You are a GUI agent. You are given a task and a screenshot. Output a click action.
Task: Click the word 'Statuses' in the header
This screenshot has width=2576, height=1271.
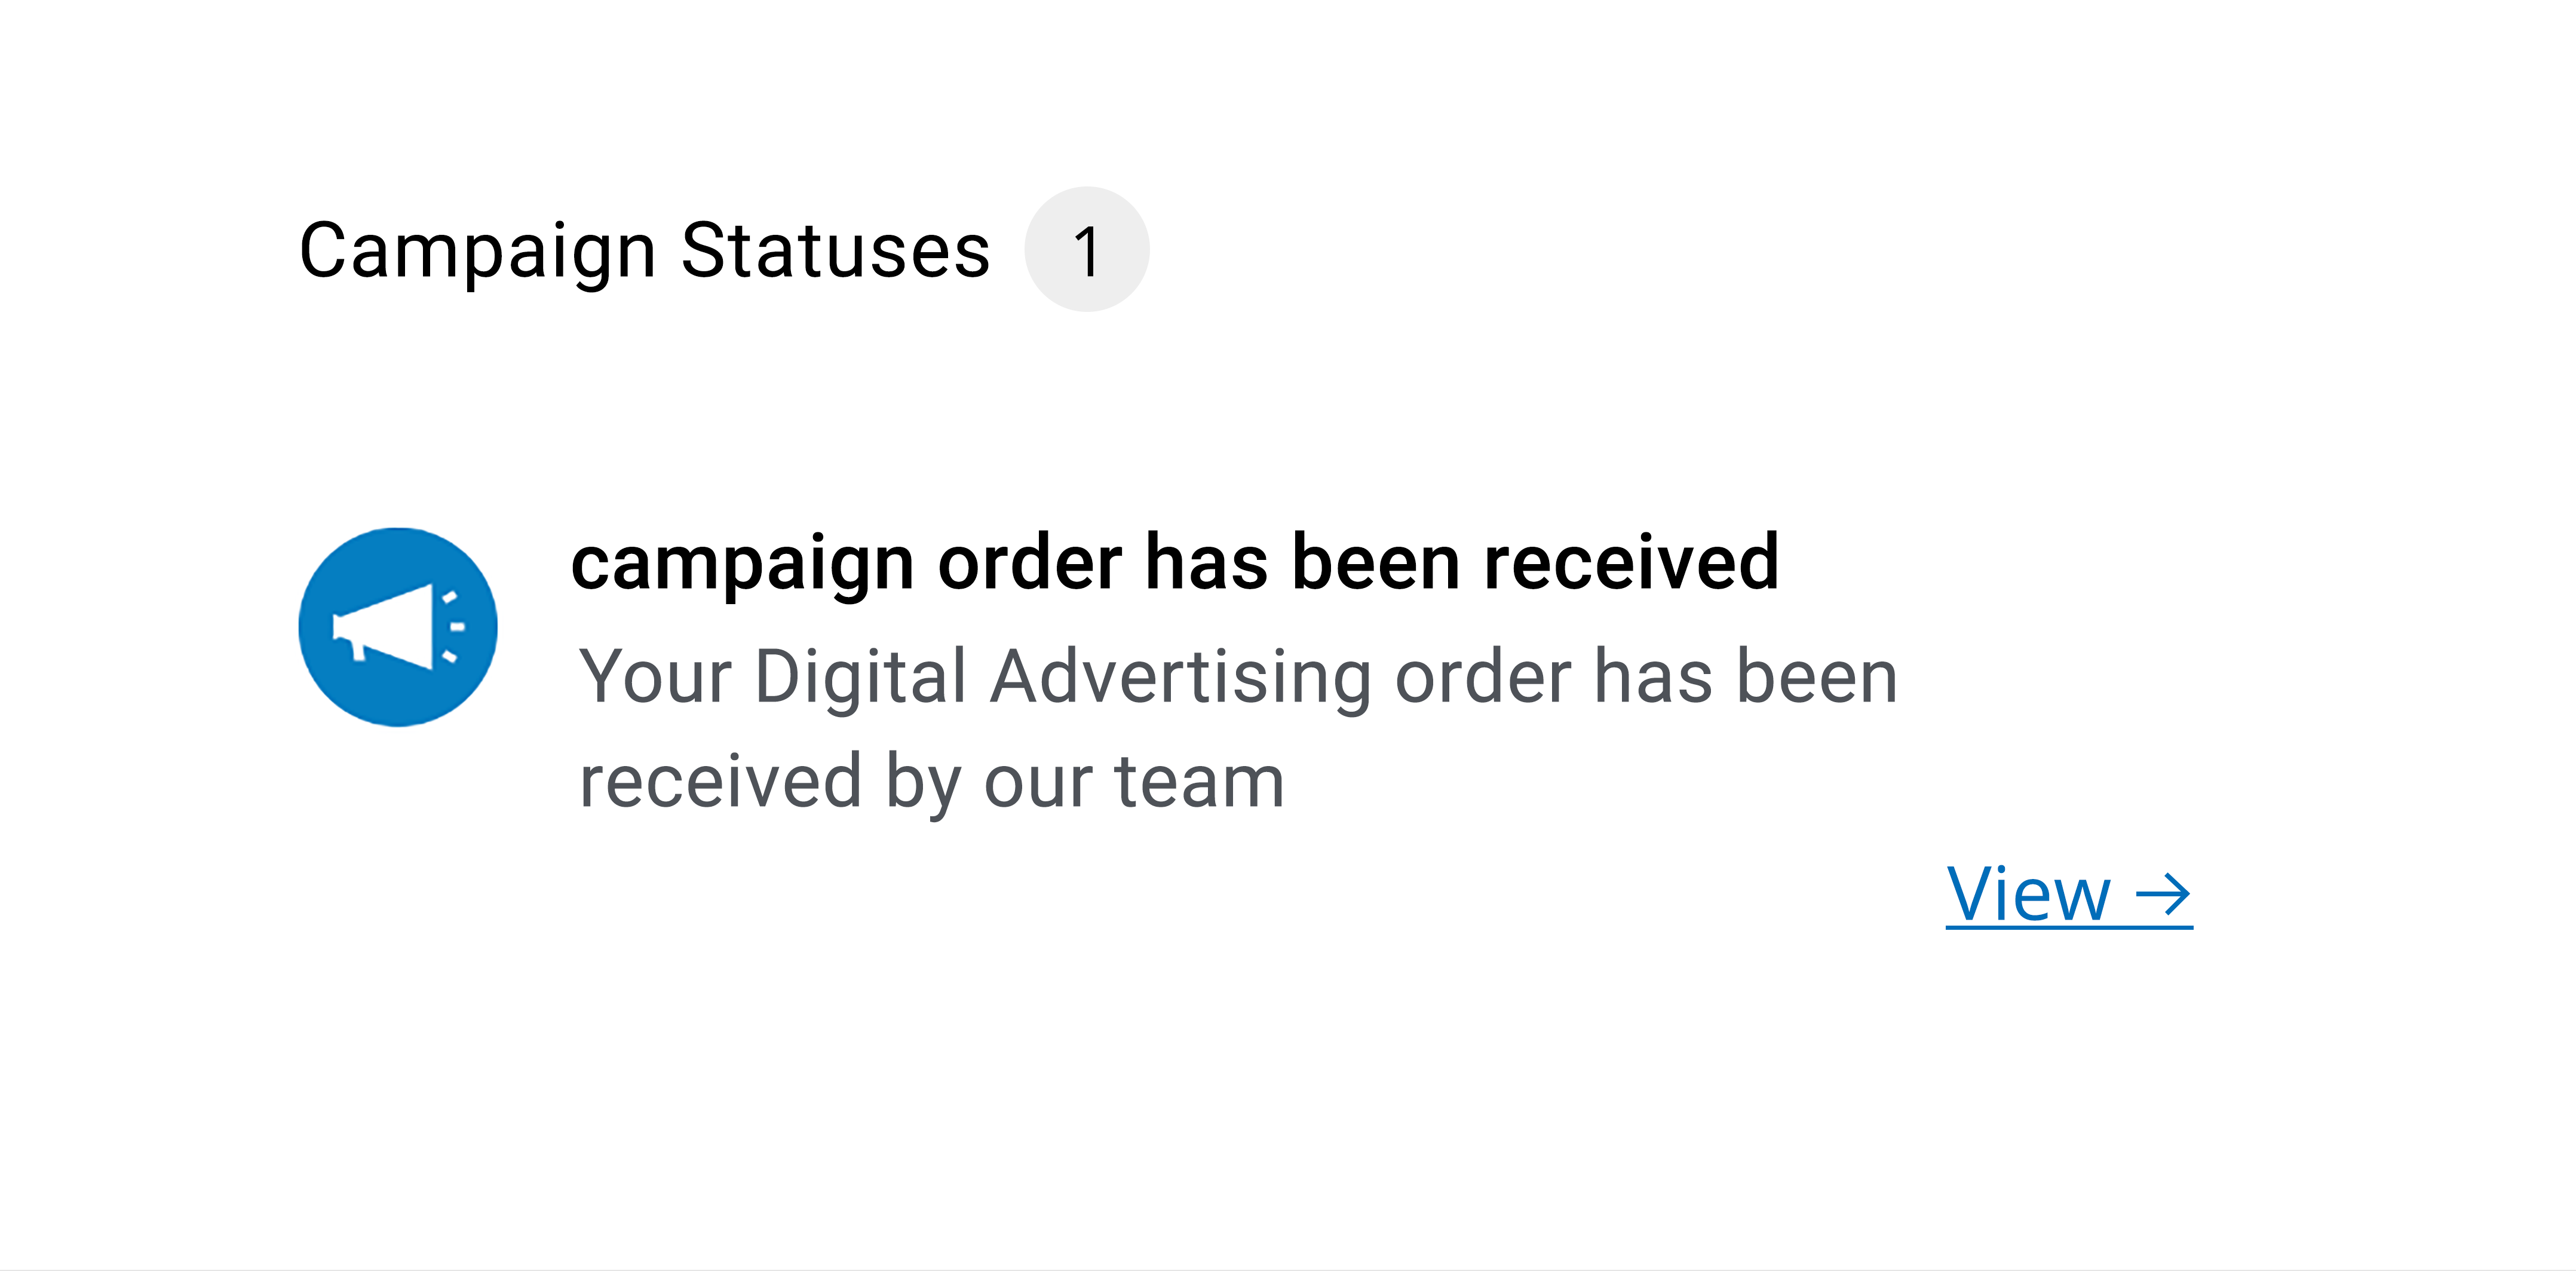point(835,250)
